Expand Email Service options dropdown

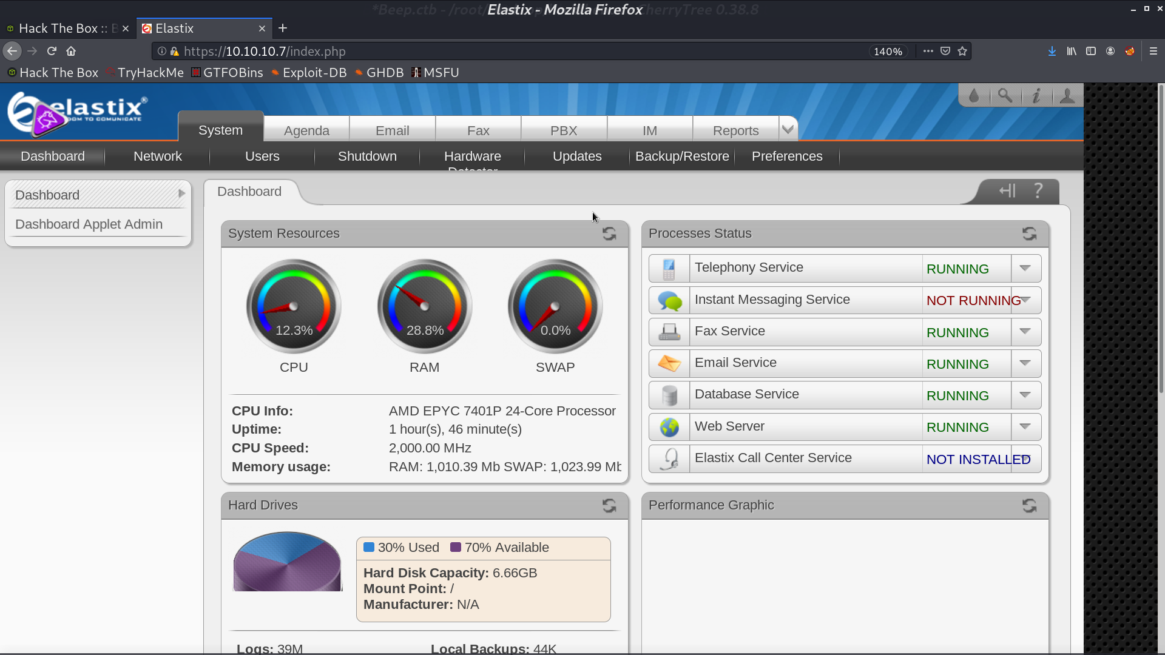tap(1025, 363)
